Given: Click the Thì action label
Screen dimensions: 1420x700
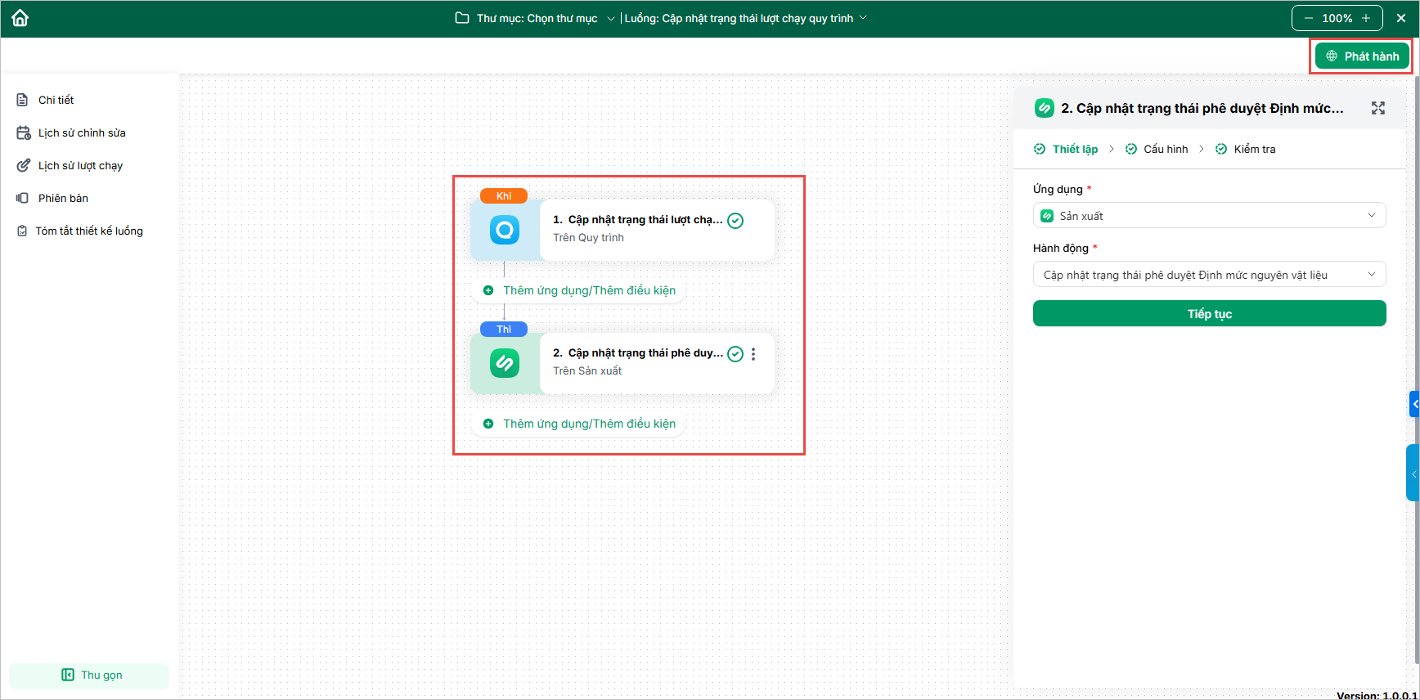Looking at the screenshot, I should point(504,330).
